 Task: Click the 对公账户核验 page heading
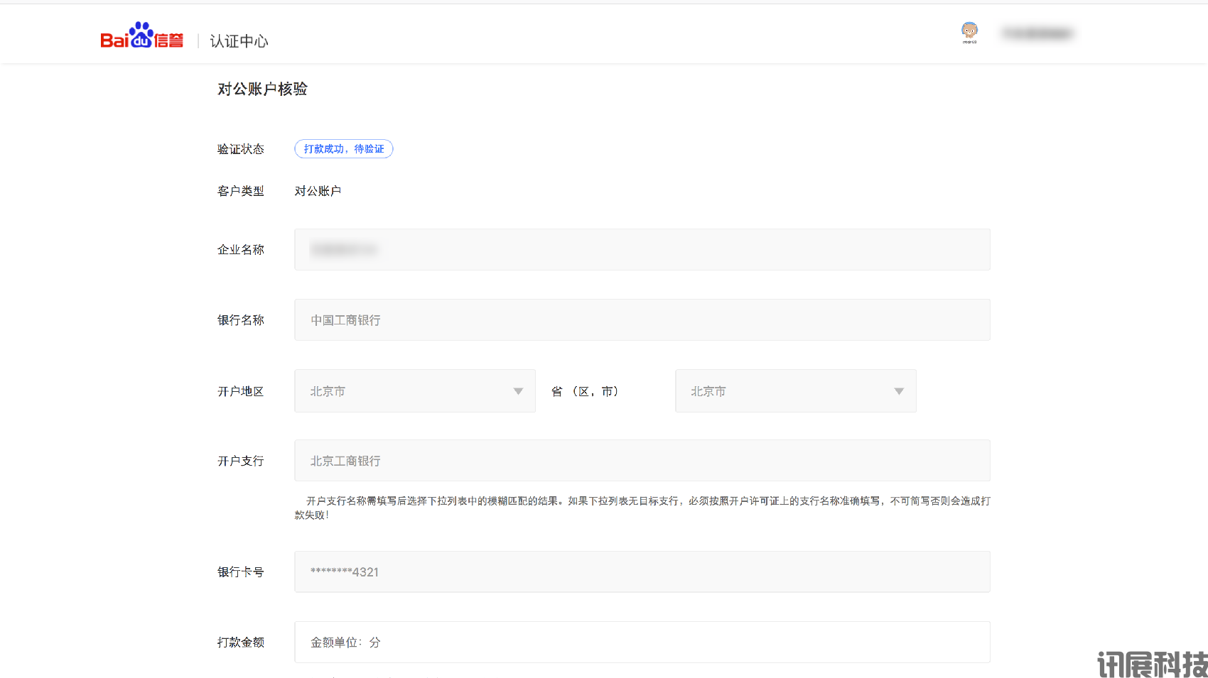(262, 89)
